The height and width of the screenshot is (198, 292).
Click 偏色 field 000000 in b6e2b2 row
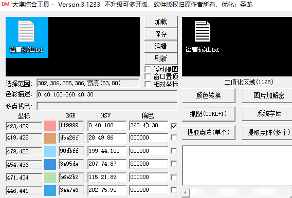pyautogui.click(x=149, y=177)
